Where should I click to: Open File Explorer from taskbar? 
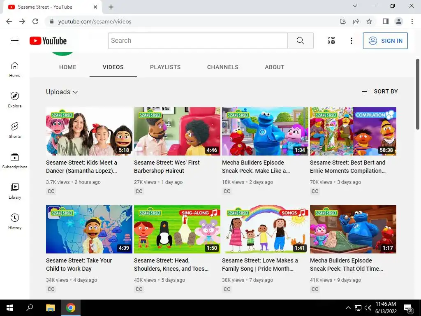50,308
